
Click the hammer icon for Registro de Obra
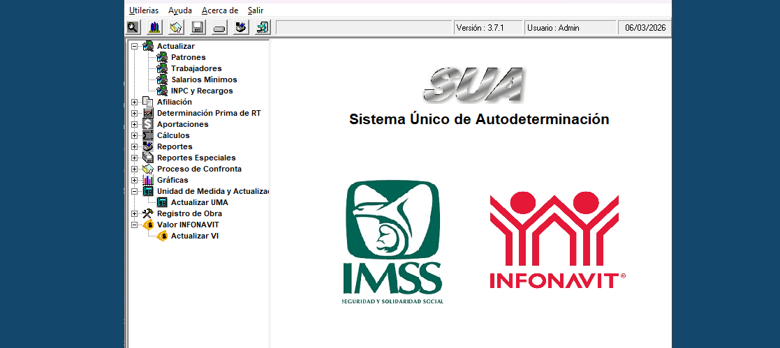pyautogui.click(x=148, y=213)
